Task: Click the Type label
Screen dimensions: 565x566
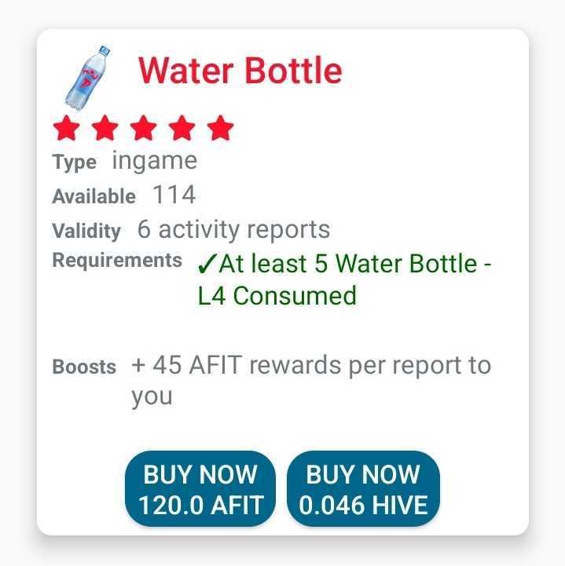Action: click(x=74, y=162)
